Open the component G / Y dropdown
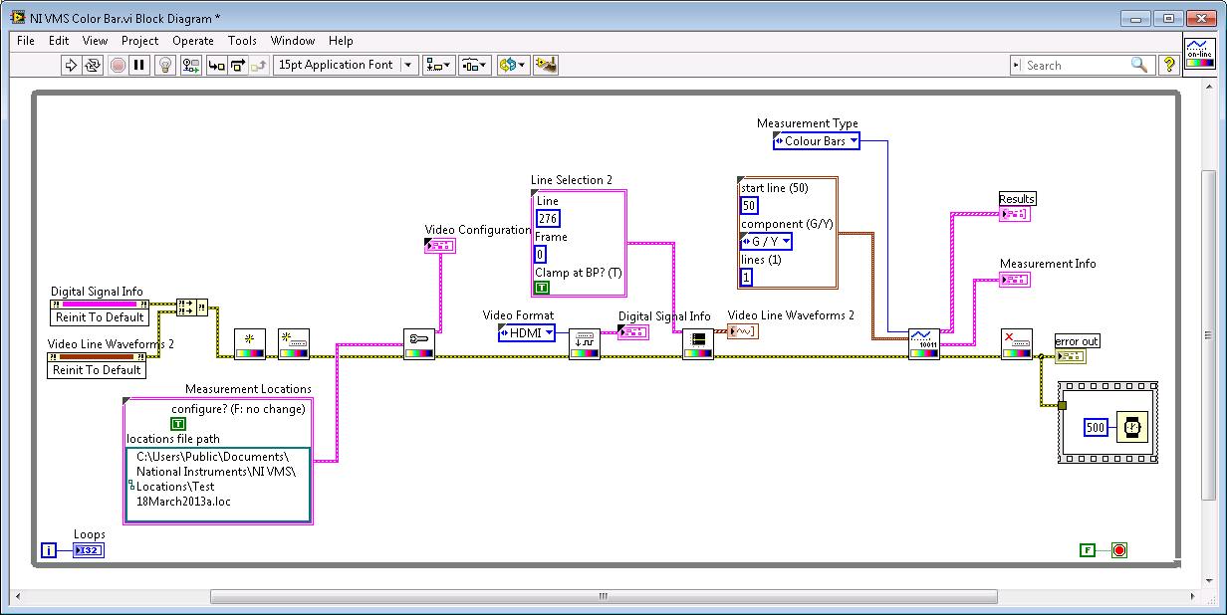 point(766,242)
